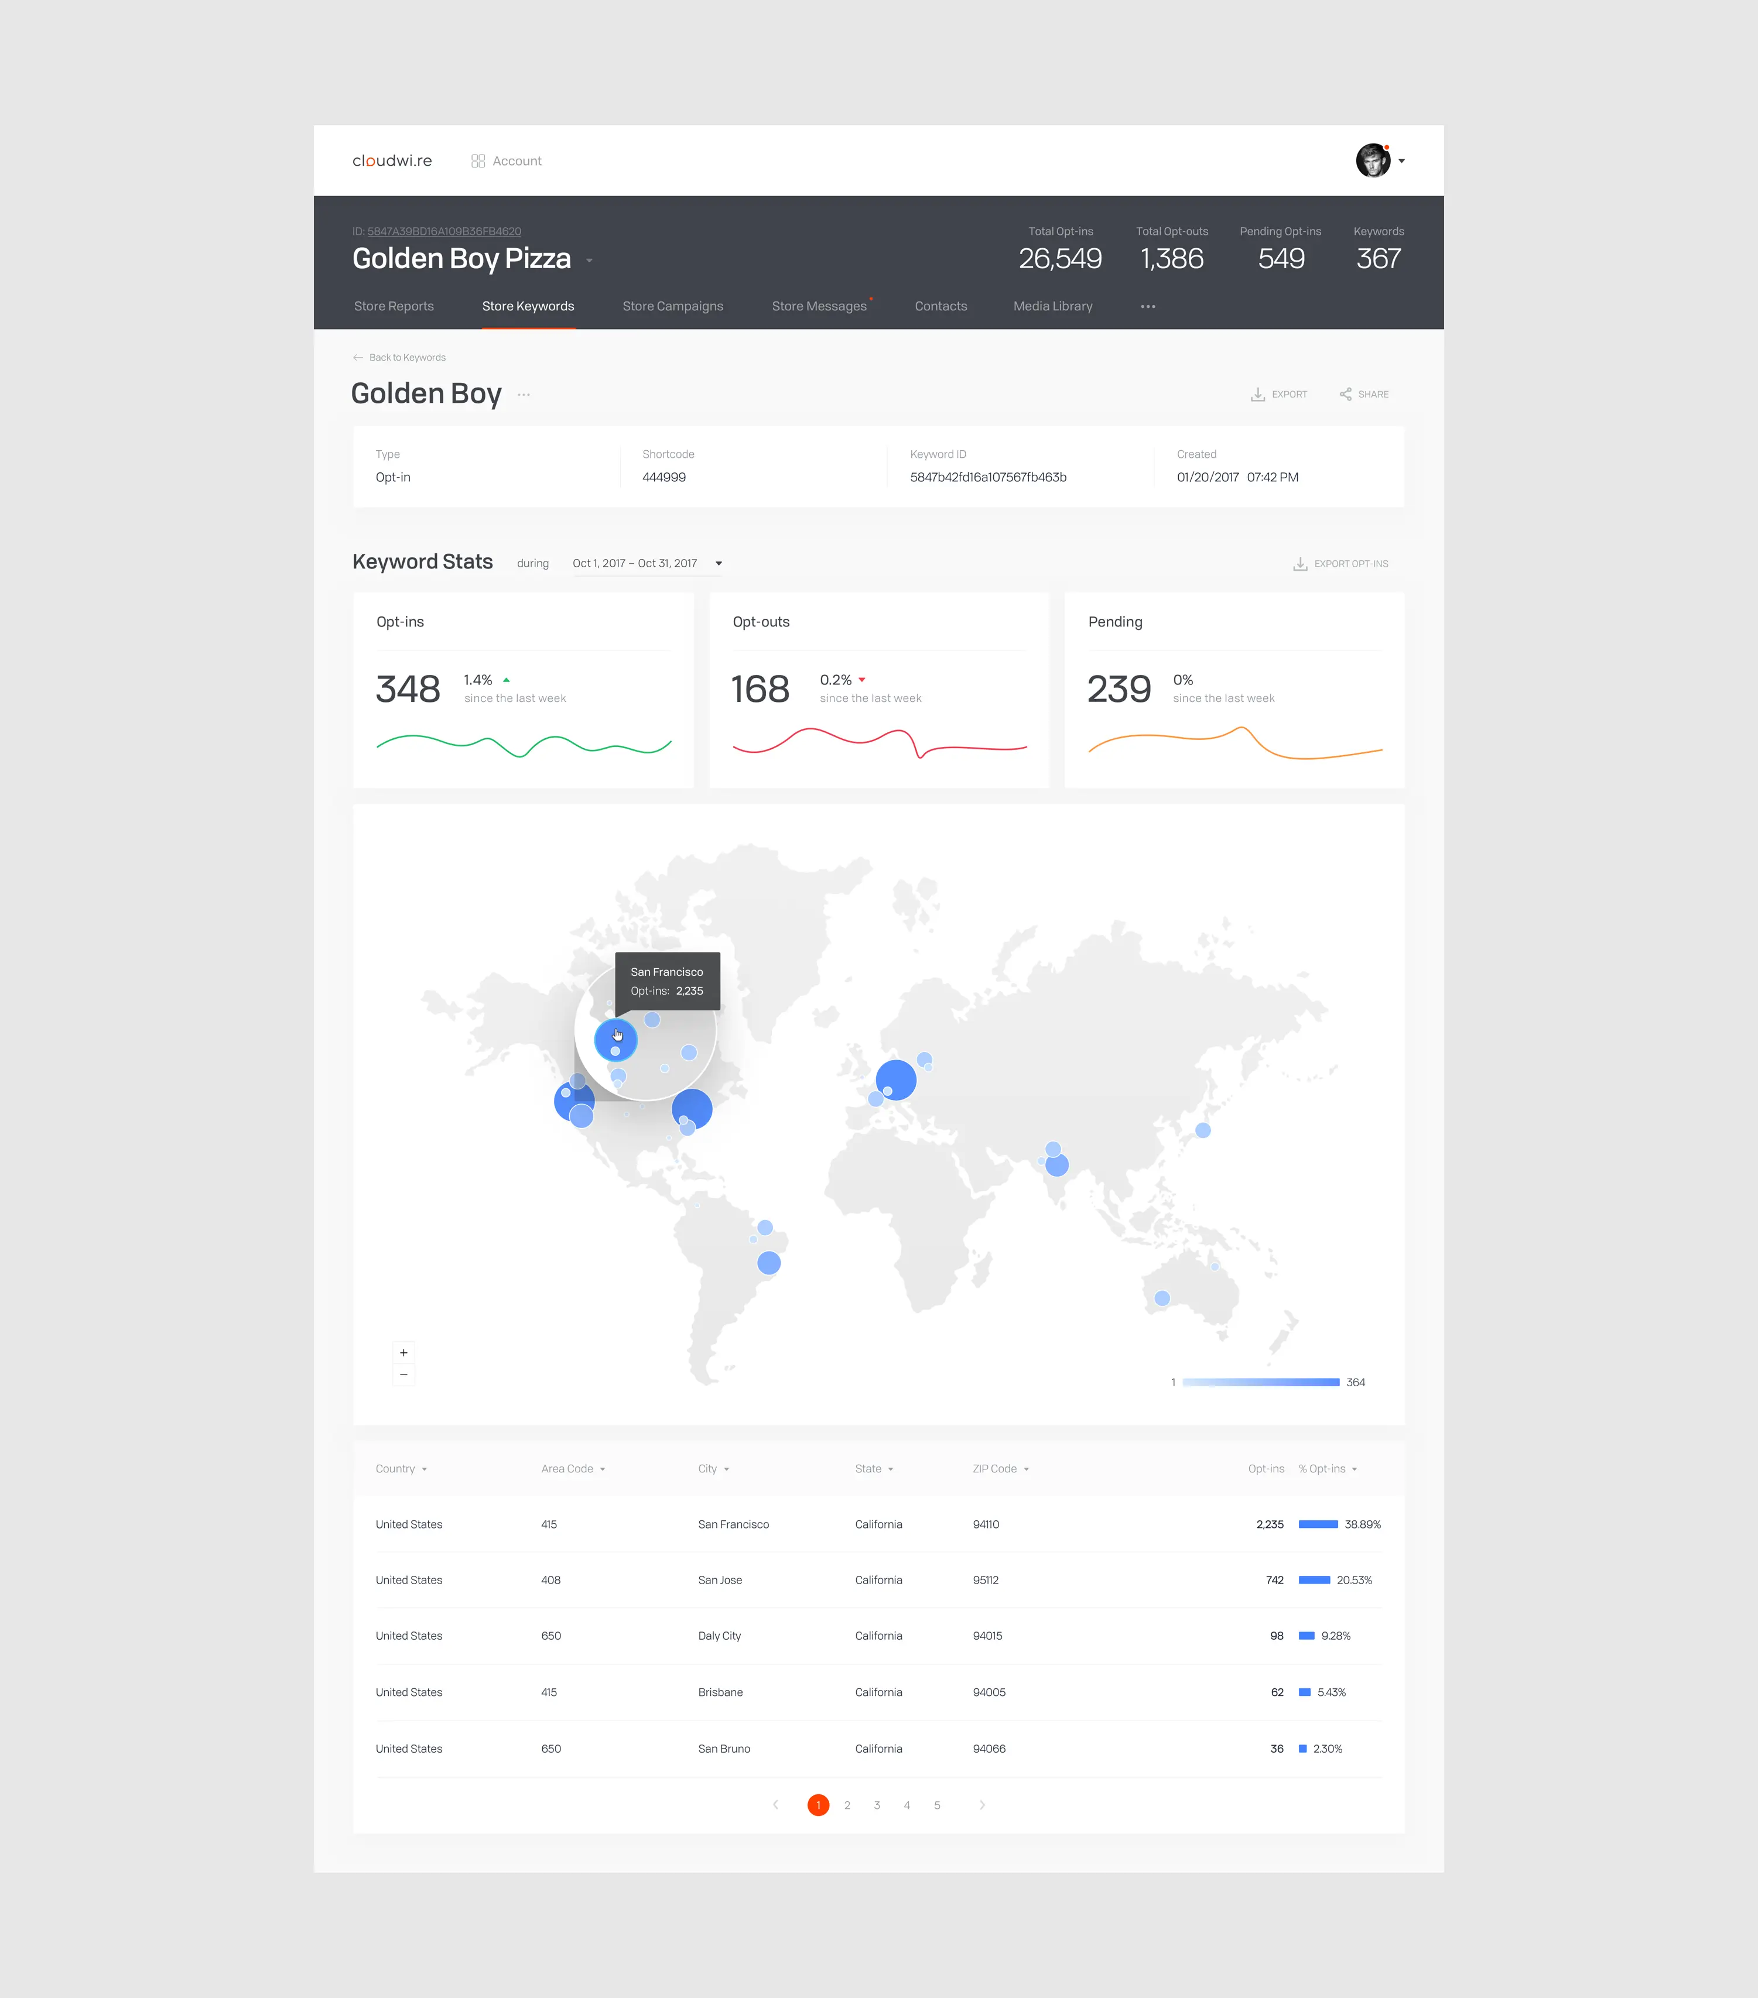
Task: Expand the Golden Boy Pizza store dropdown
Action: coord(590,261)
